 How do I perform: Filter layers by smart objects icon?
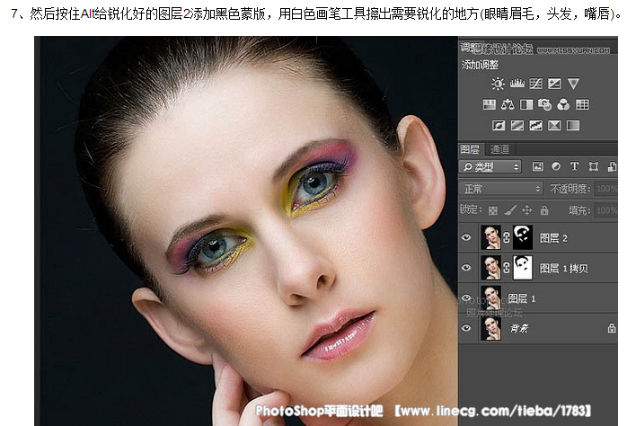(612, 166)
